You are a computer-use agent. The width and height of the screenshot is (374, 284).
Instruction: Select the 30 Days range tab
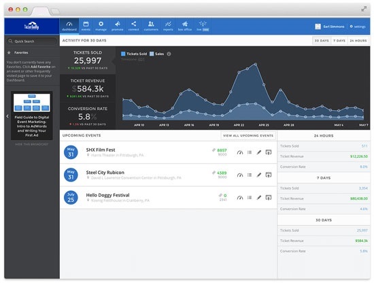322,41
